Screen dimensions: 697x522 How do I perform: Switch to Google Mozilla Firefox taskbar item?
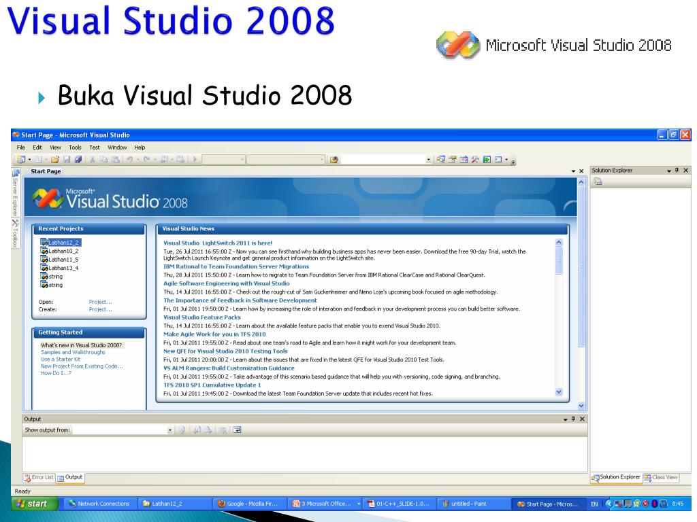[248, 504]
